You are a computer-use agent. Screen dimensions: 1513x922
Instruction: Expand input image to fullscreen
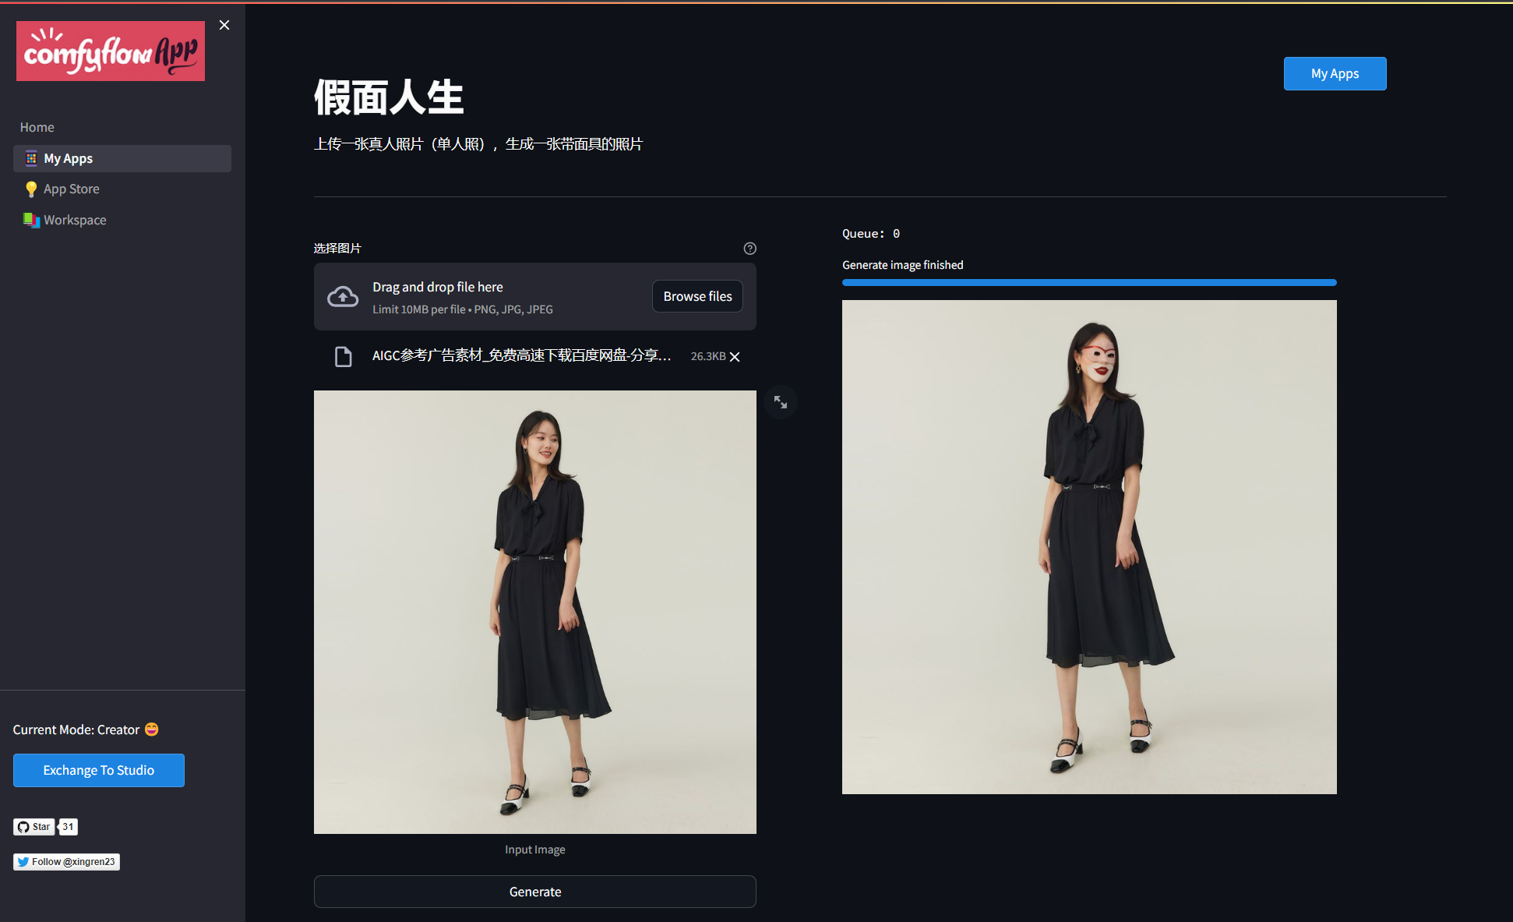780,402
